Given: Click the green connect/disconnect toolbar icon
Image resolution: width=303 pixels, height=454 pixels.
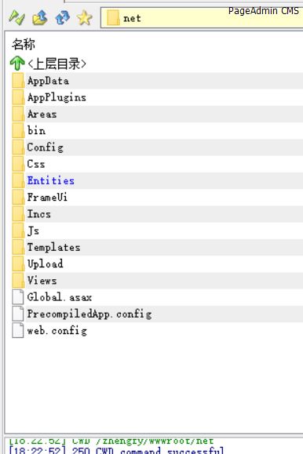Looking at the screenshot, I should (x=16, y=18).
